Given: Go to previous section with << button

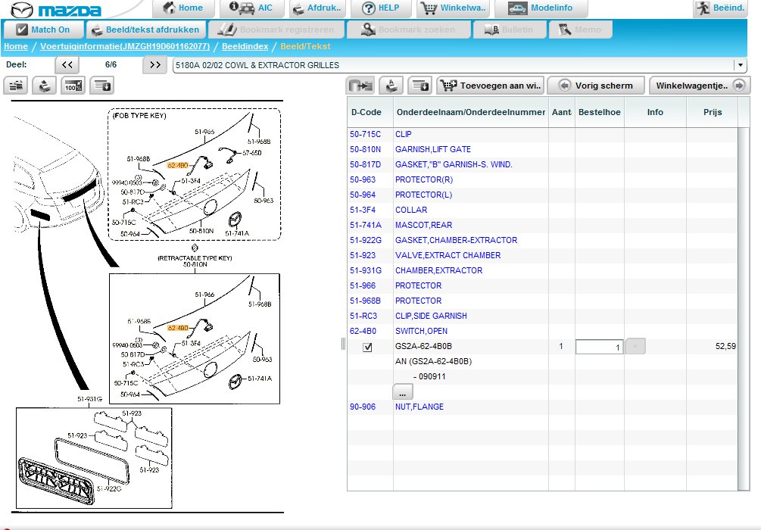Looking at the screenshot, I should pyautogui.click(x=67, y=65).
